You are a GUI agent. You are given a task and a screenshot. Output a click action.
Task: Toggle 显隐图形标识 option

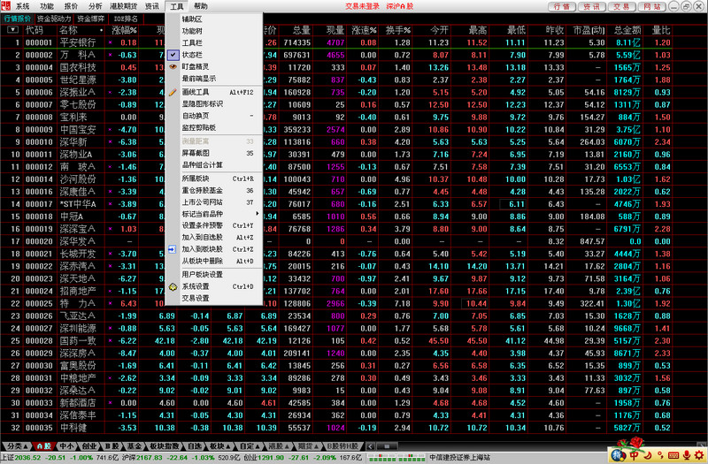(214, 103)
